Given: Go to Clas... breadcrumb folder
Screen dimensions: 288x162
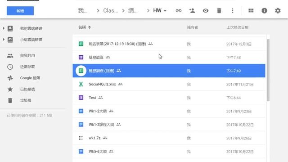Looking at the screenshot, I should coord(110,10).
